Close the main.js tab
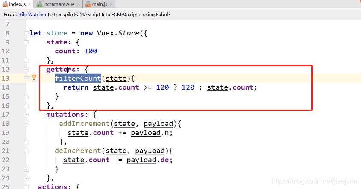Image resolution: width=361 pixels, height=189 pixels. tap(111, 4)
